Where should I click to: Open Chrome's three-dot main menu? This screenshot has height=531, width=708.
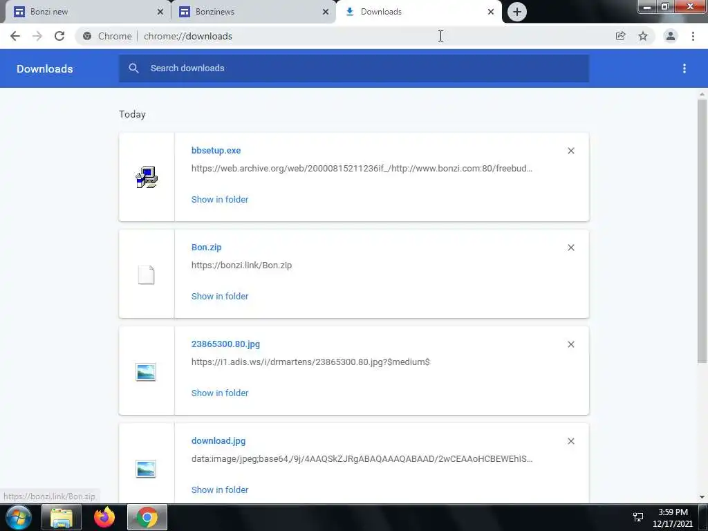[693, 36]
